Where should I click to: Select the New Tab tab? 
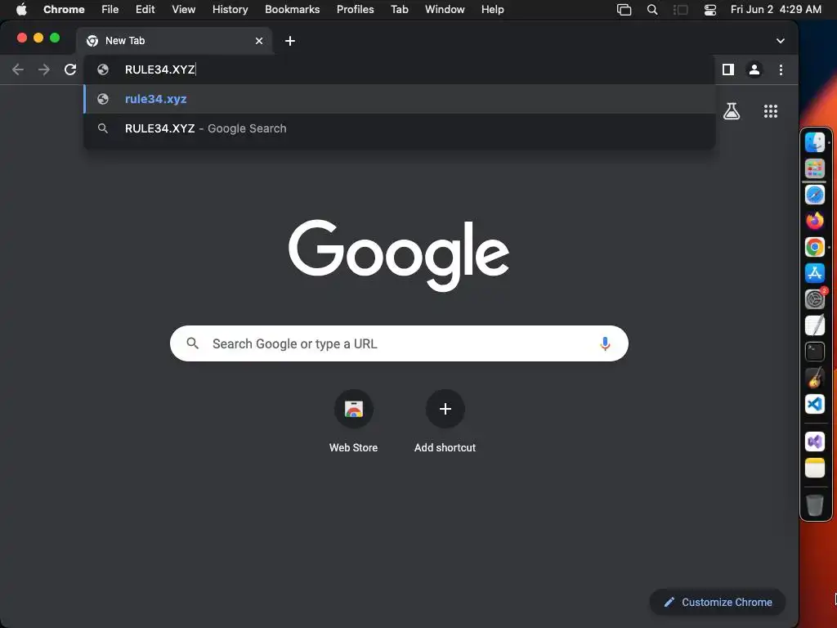173,41
